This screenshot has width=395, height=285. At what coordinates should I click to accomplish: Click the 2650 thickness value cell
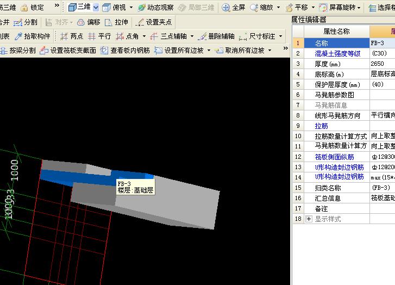[382, 64]
